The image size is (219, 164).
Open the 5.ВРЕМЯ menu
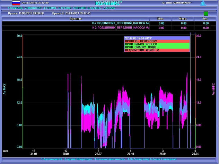[x=79, y=7]
